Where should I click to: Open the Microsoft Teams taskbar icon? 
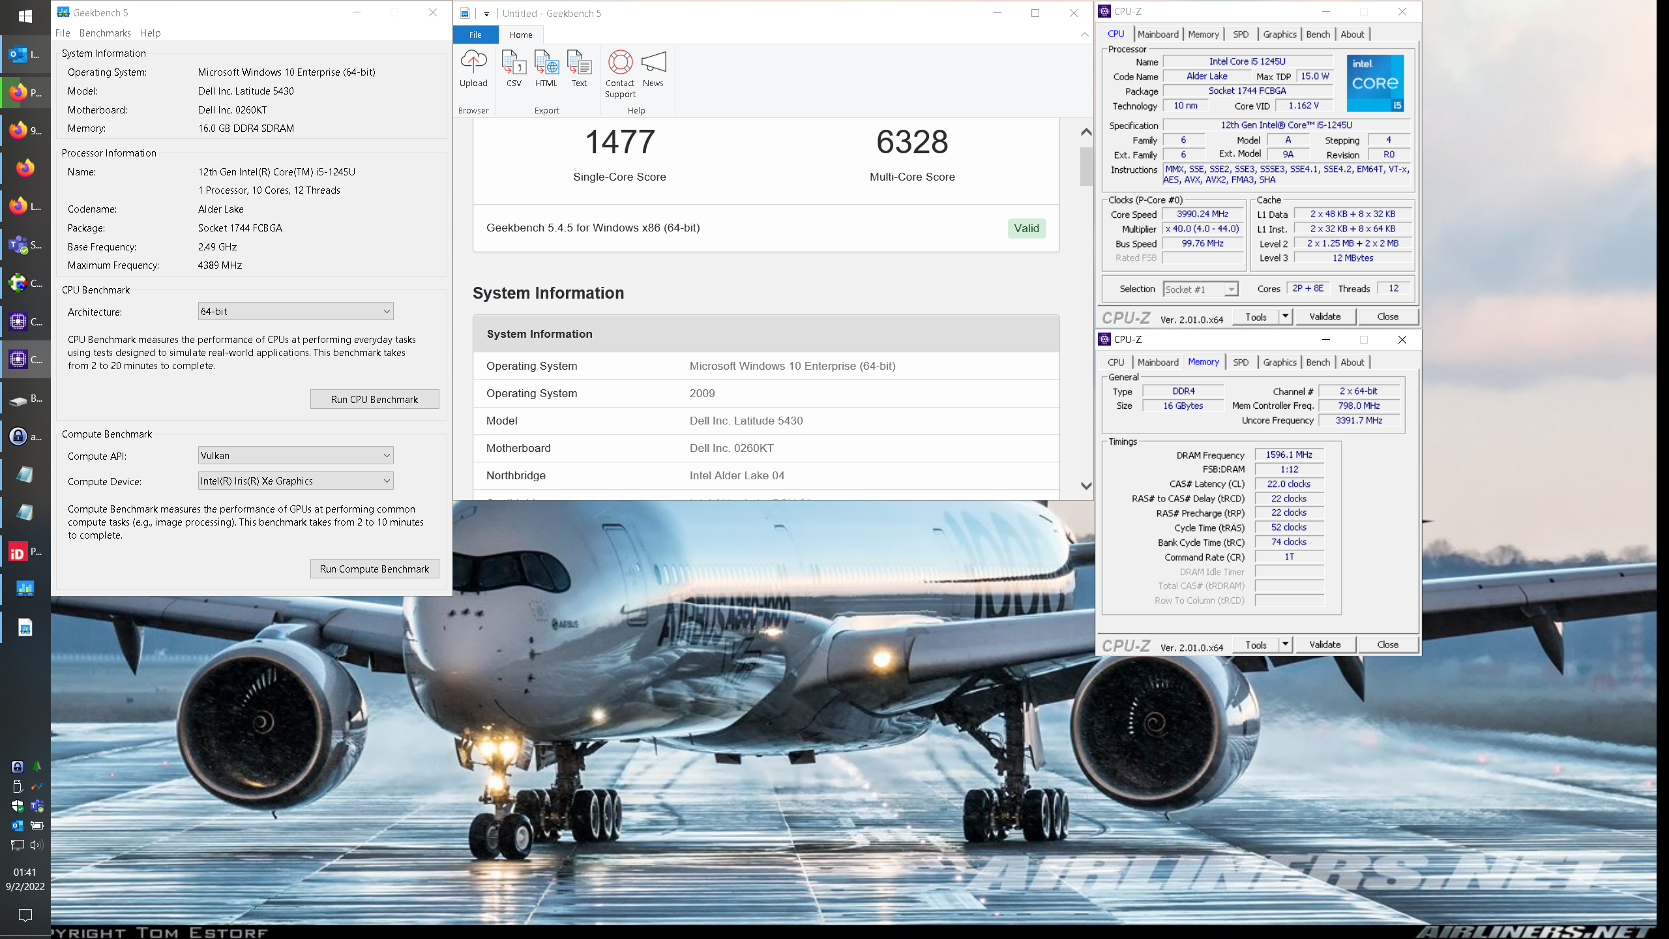[x=25, y=245]
